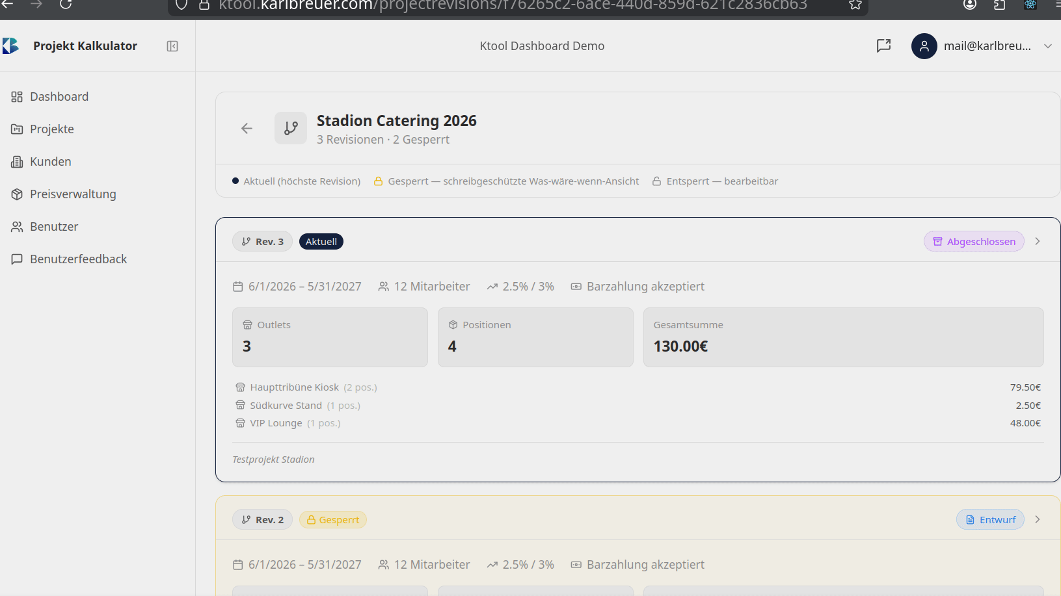Collapse the sidebar using the panel icon
Image resolution: width=1061 pixels, height=596 pixels.
172,46
